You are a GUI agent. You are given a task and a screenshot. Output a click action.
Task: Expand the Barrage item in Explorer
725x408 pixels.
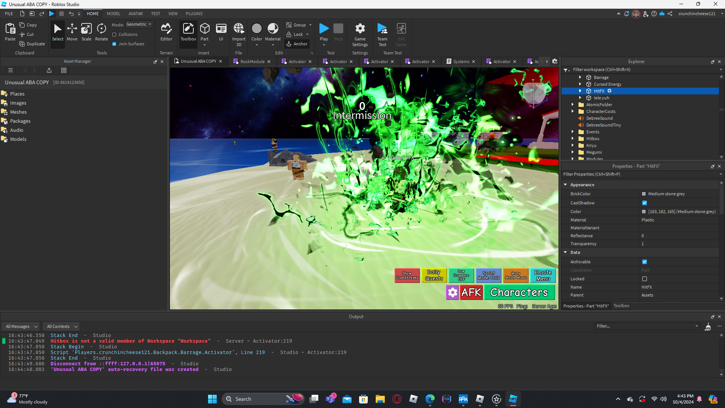[x=580, y=77]
